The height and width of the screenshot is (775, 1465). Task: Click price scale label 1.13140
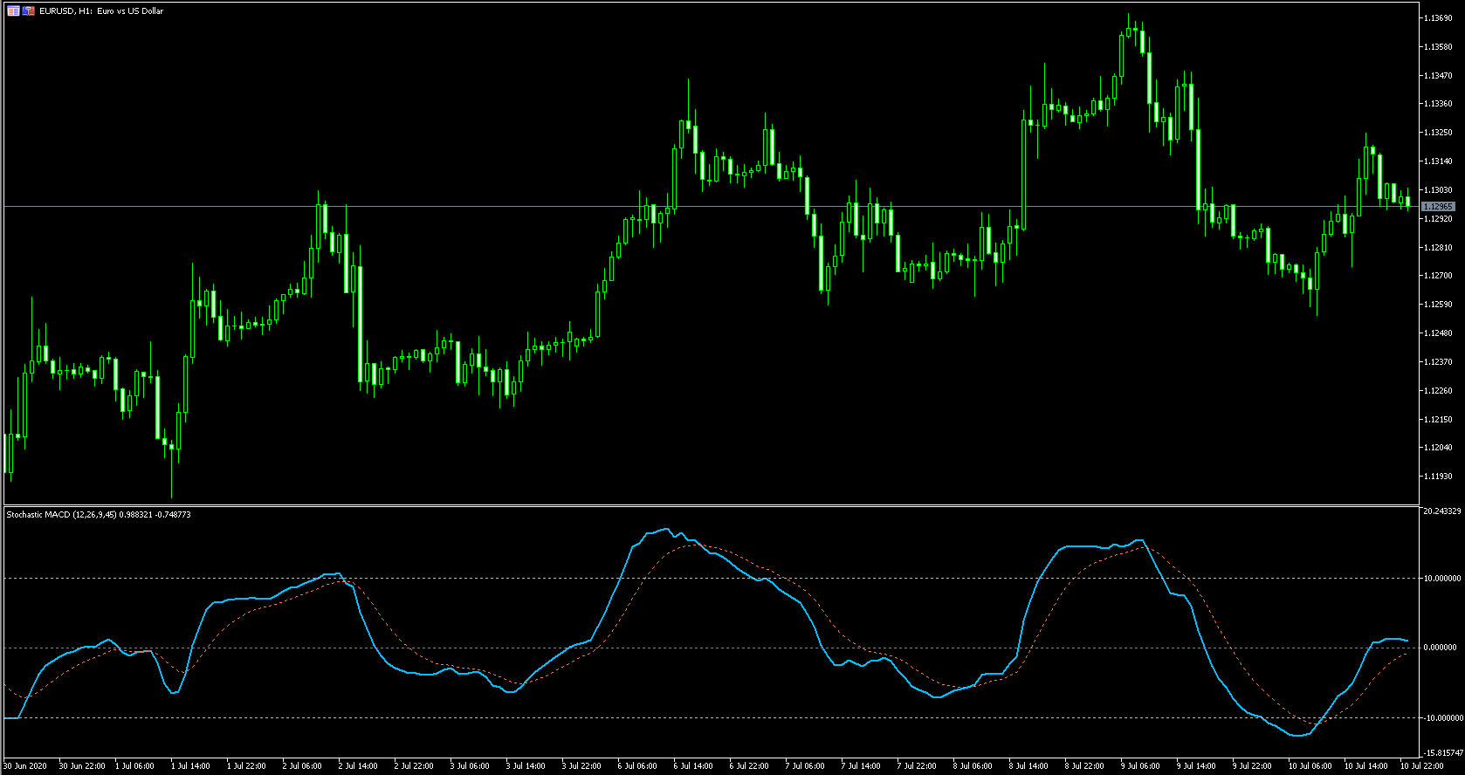(1438, 161)
